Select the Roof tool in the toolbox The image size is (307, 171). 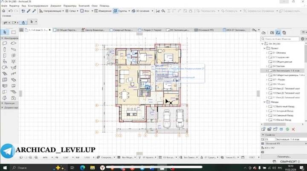coord(5,68)
